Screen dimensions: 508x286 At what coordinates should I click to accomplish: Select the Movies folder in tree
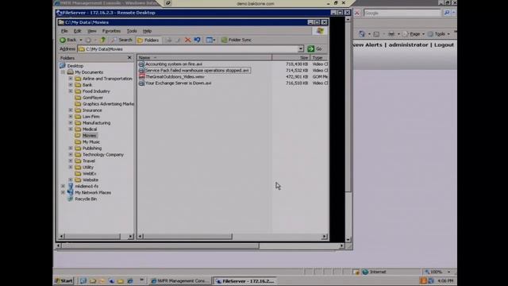click(x=90, y=136)
